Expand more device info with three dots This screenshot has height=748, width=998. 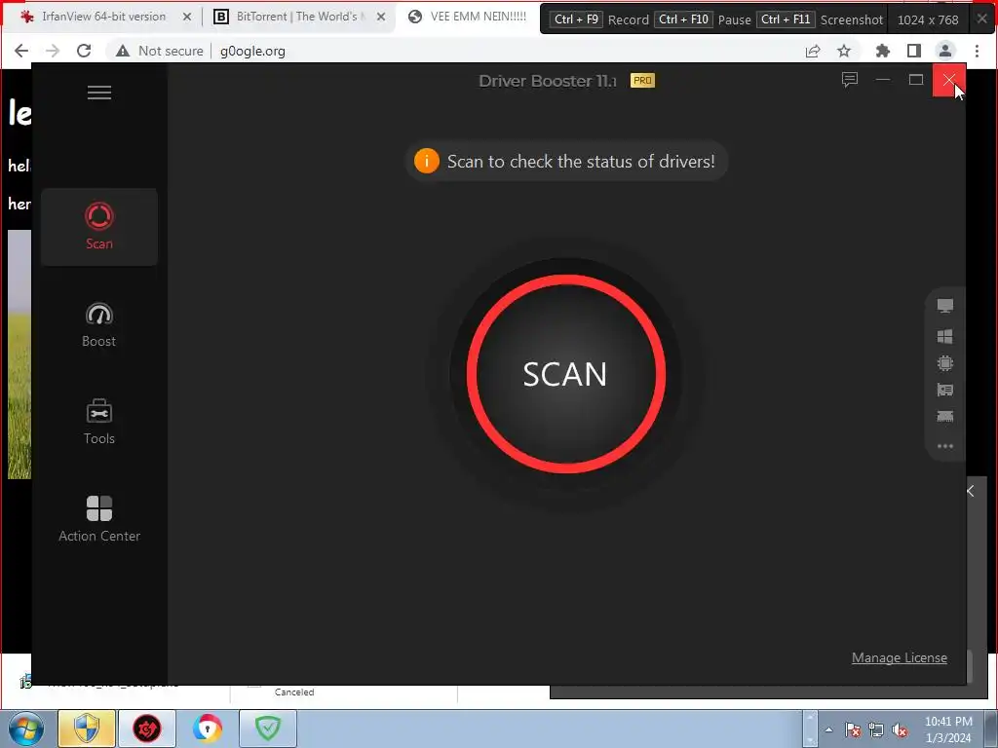click(945, 446)
